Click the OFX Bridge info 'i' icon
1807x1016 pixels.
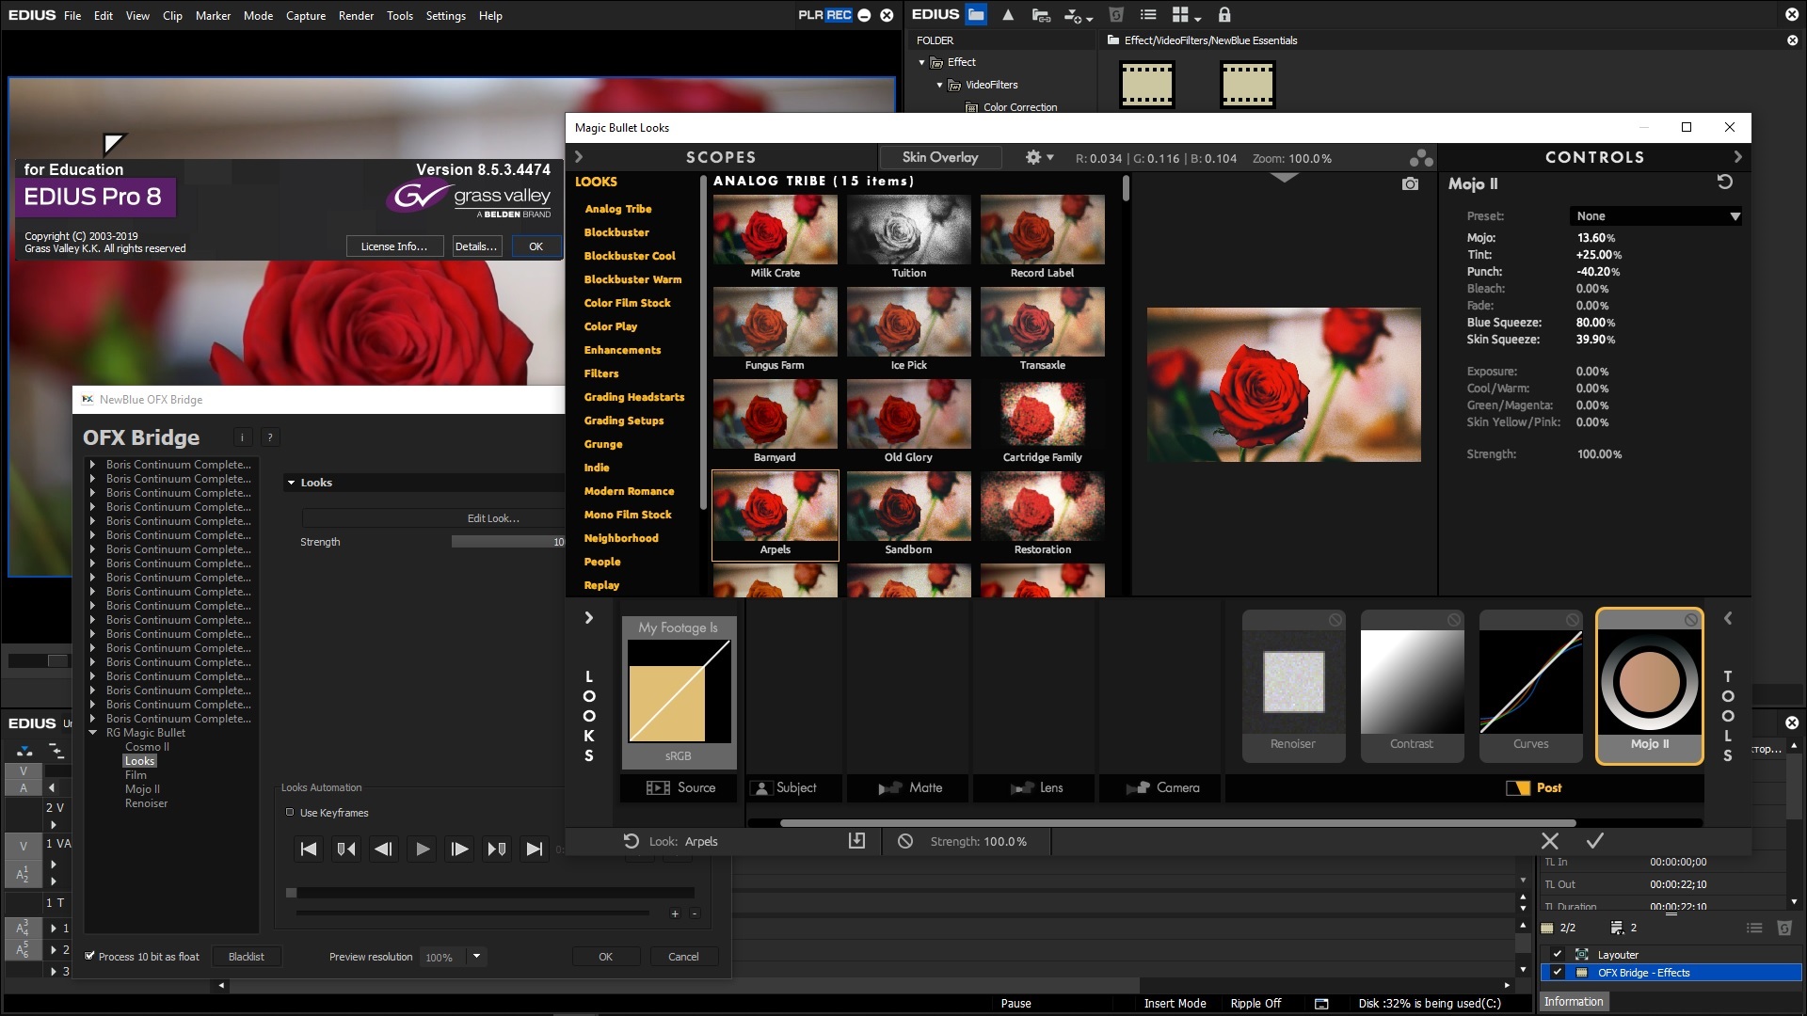click(243, 437)
